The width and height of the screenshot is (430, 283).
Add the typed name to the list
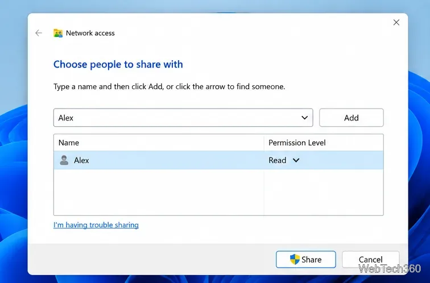coord(352,118)
